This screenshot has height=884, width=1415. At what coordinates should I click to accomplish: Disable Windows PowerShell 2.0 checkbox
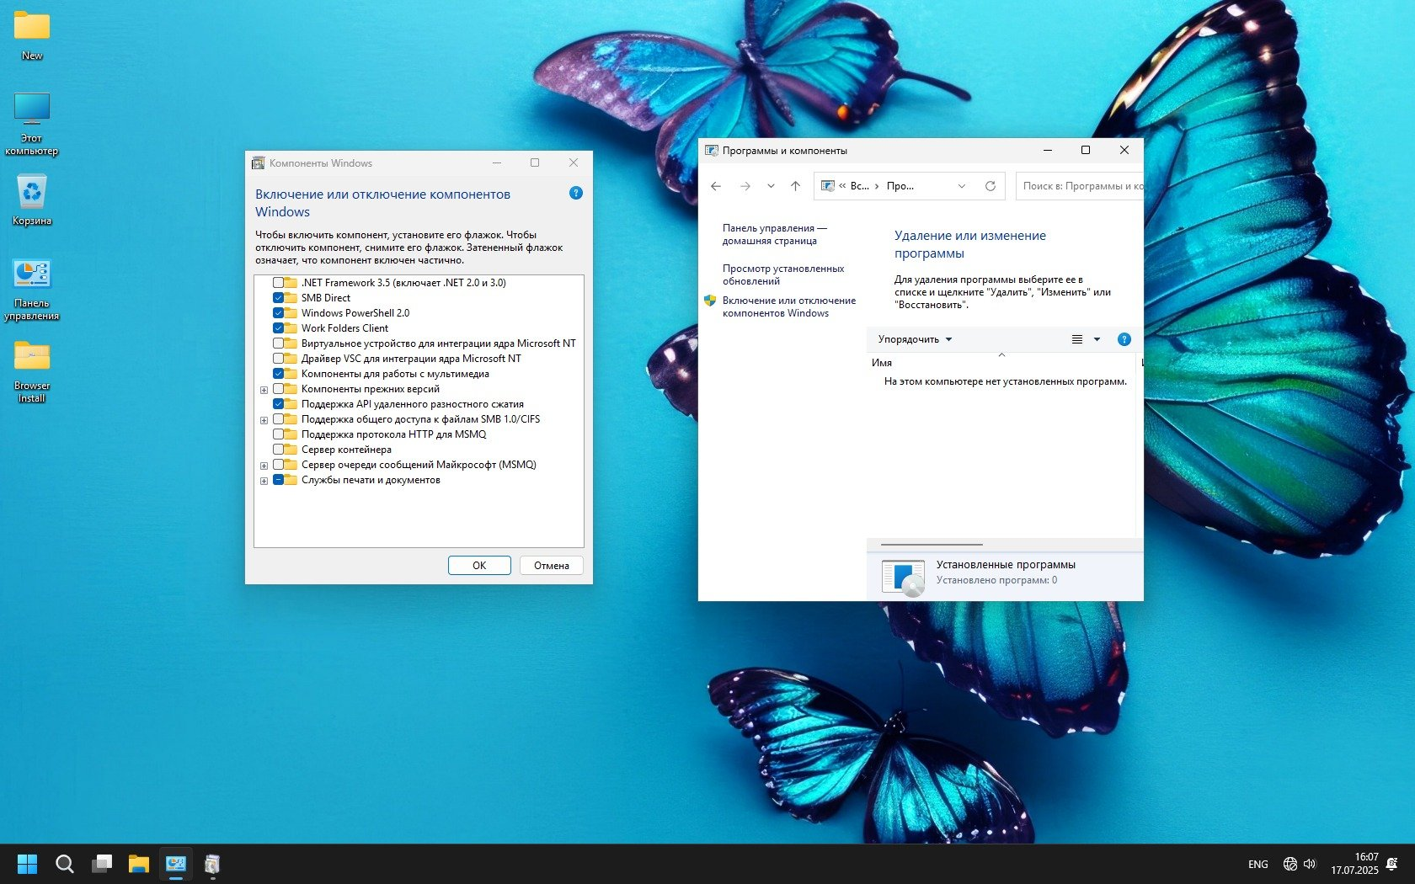(278, 313)
